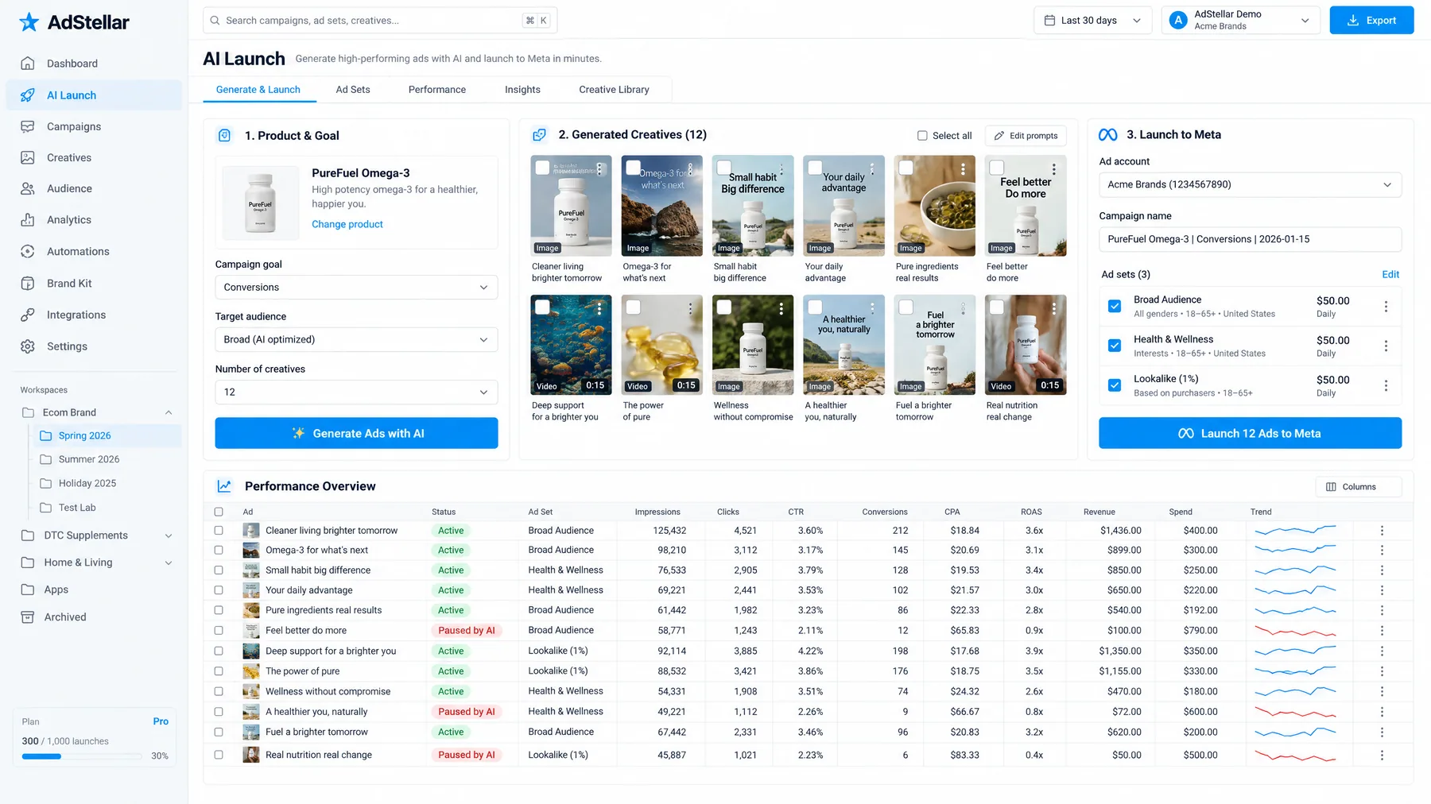Uncheck the Health & Wellness ad set checkbox
The width and height of the screenshot is (1431, 804).
1115,346
